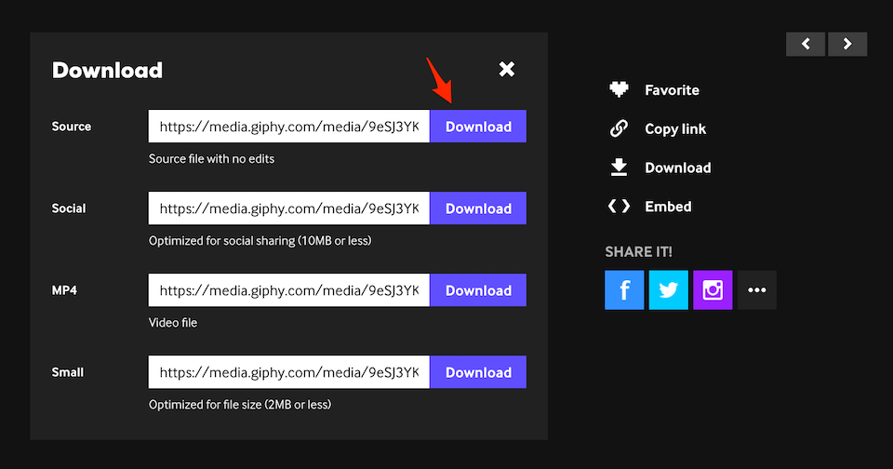Click the 'SHARE IT!' heading

point(638,252)
